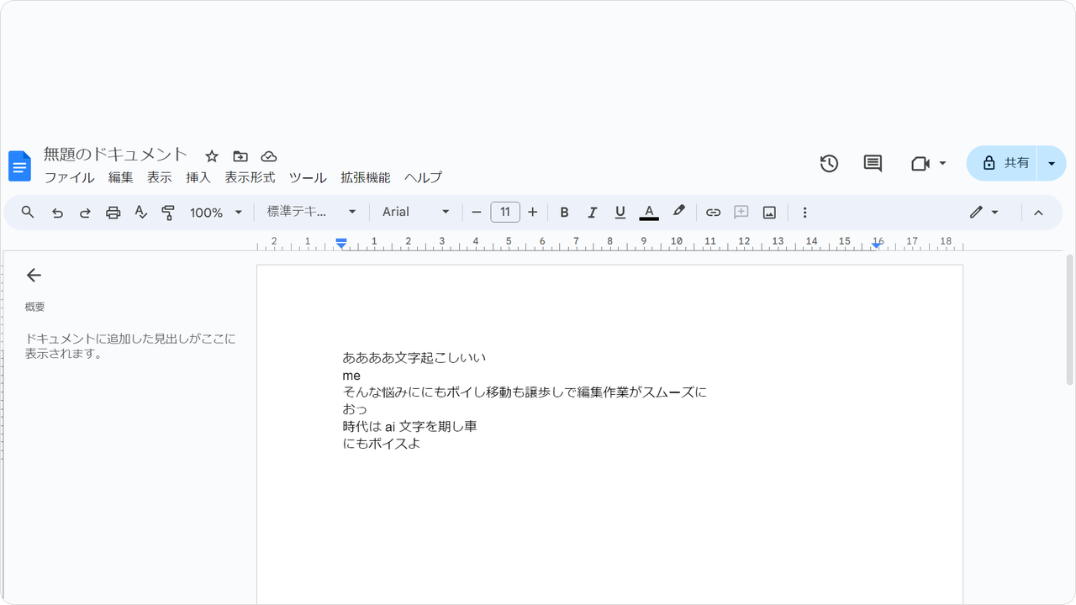Screen dimensions: 1076x605
Task: Click the left indent ruler marker
Action: pos(341,243)
